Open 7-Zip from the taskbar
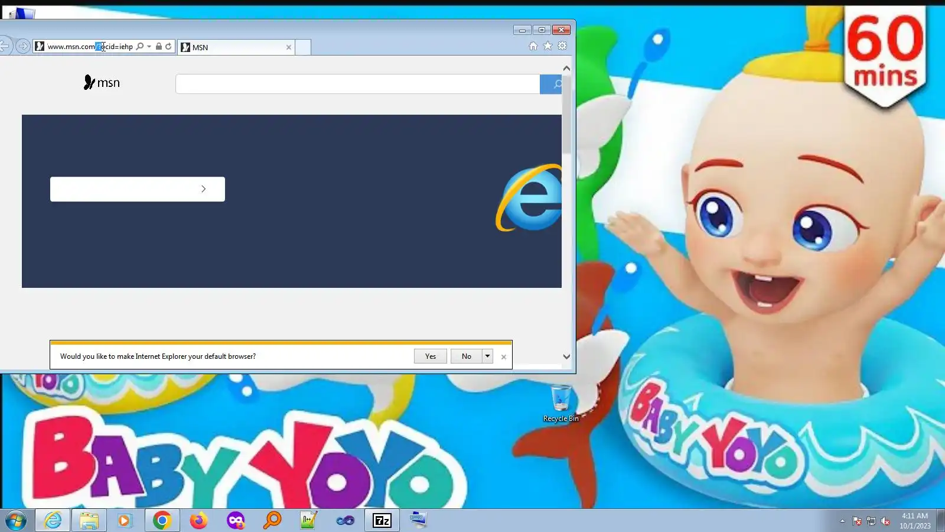This screenshot has height=532, width=945. coord(382,521)
